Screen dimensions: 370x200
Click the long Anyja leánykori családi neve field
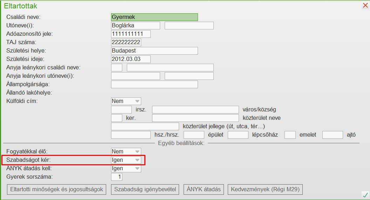(170, 68)
